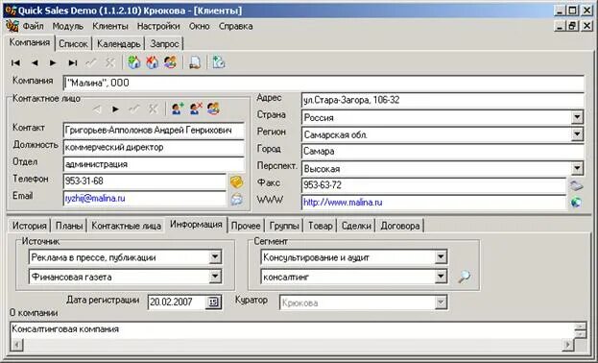
Task: Click into the Компания name field
Action: point(323,83)
